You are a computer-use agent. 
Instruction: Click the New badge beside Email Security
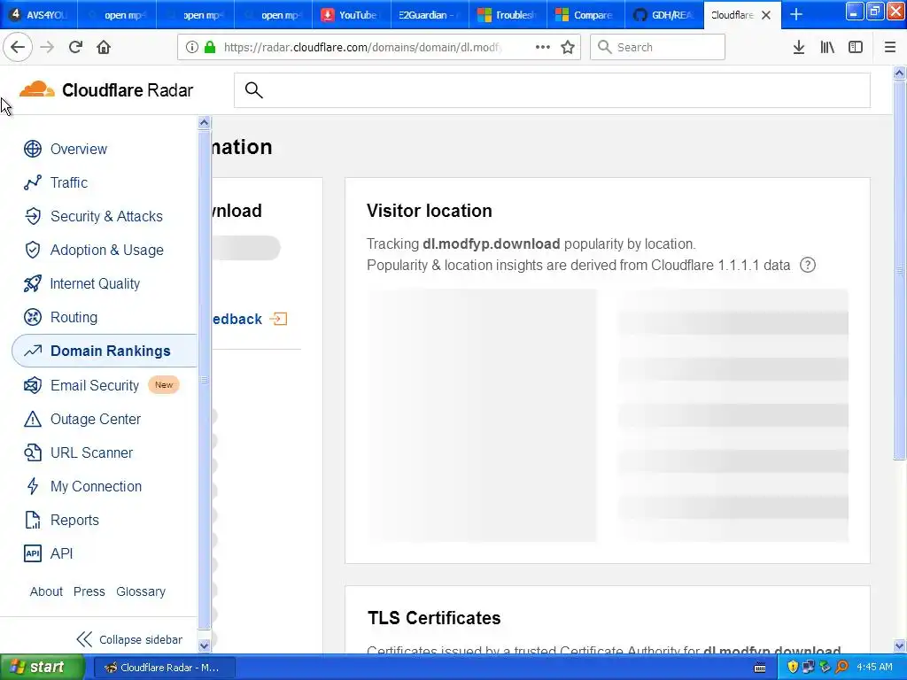[164, 384]
